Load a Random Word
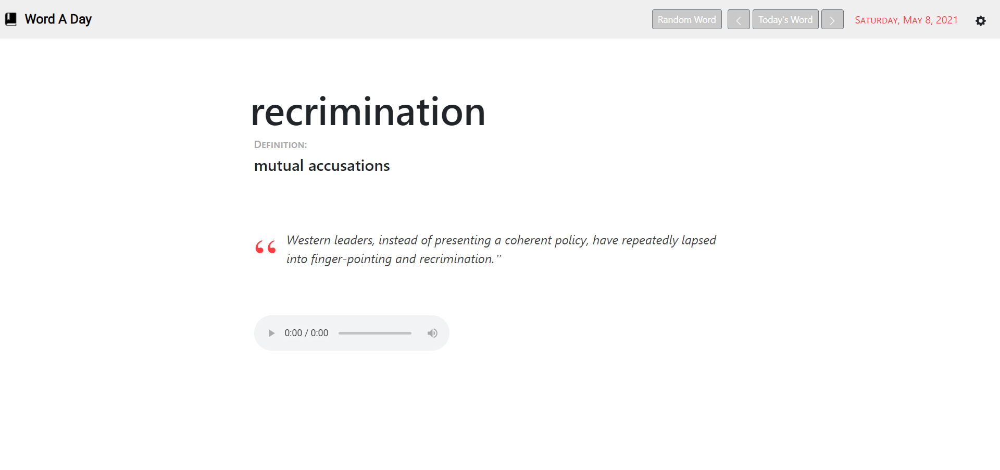1000x470 pixels. pyautogui.click(x=686, y=19)
